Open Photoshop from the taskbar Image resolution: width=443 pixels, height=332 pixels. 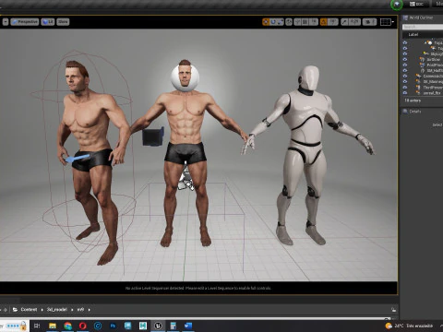coord(113,326)
